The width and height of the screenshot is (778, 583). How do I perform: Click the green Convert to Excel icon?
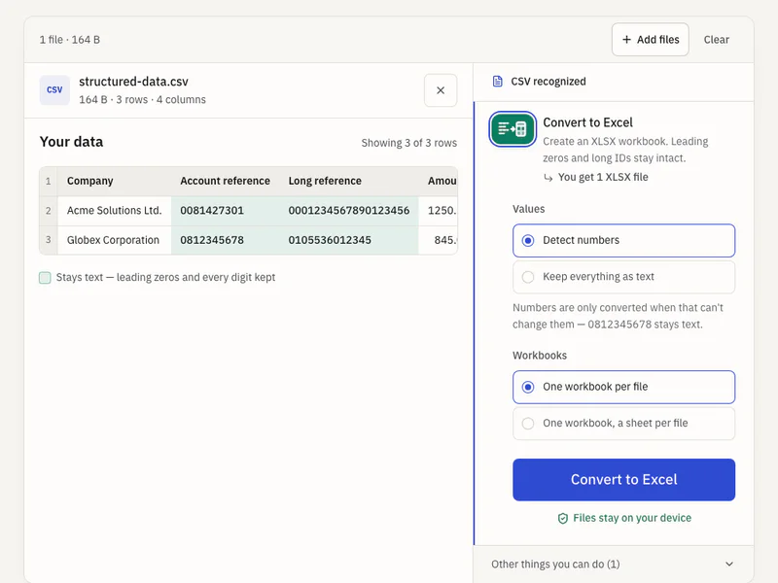513,129
